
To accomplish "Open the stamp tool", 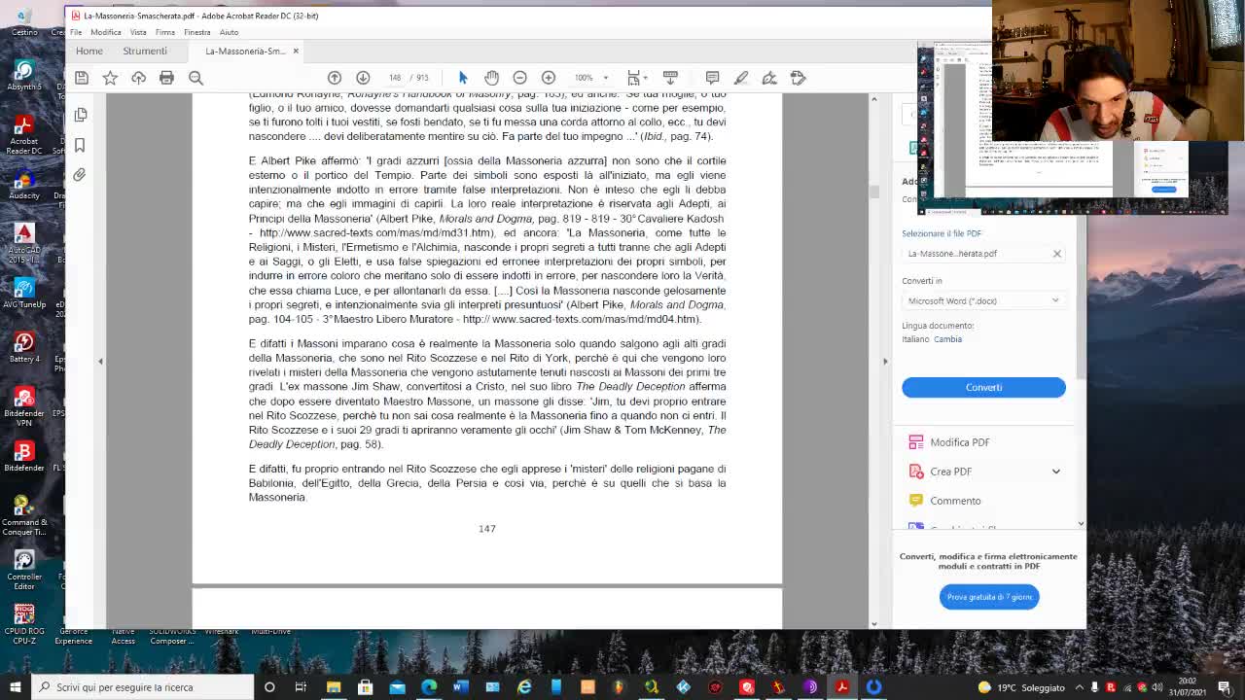I will tap(799, 78).
